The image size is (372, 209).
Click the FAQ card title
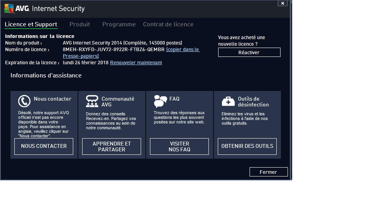point(174,99)
